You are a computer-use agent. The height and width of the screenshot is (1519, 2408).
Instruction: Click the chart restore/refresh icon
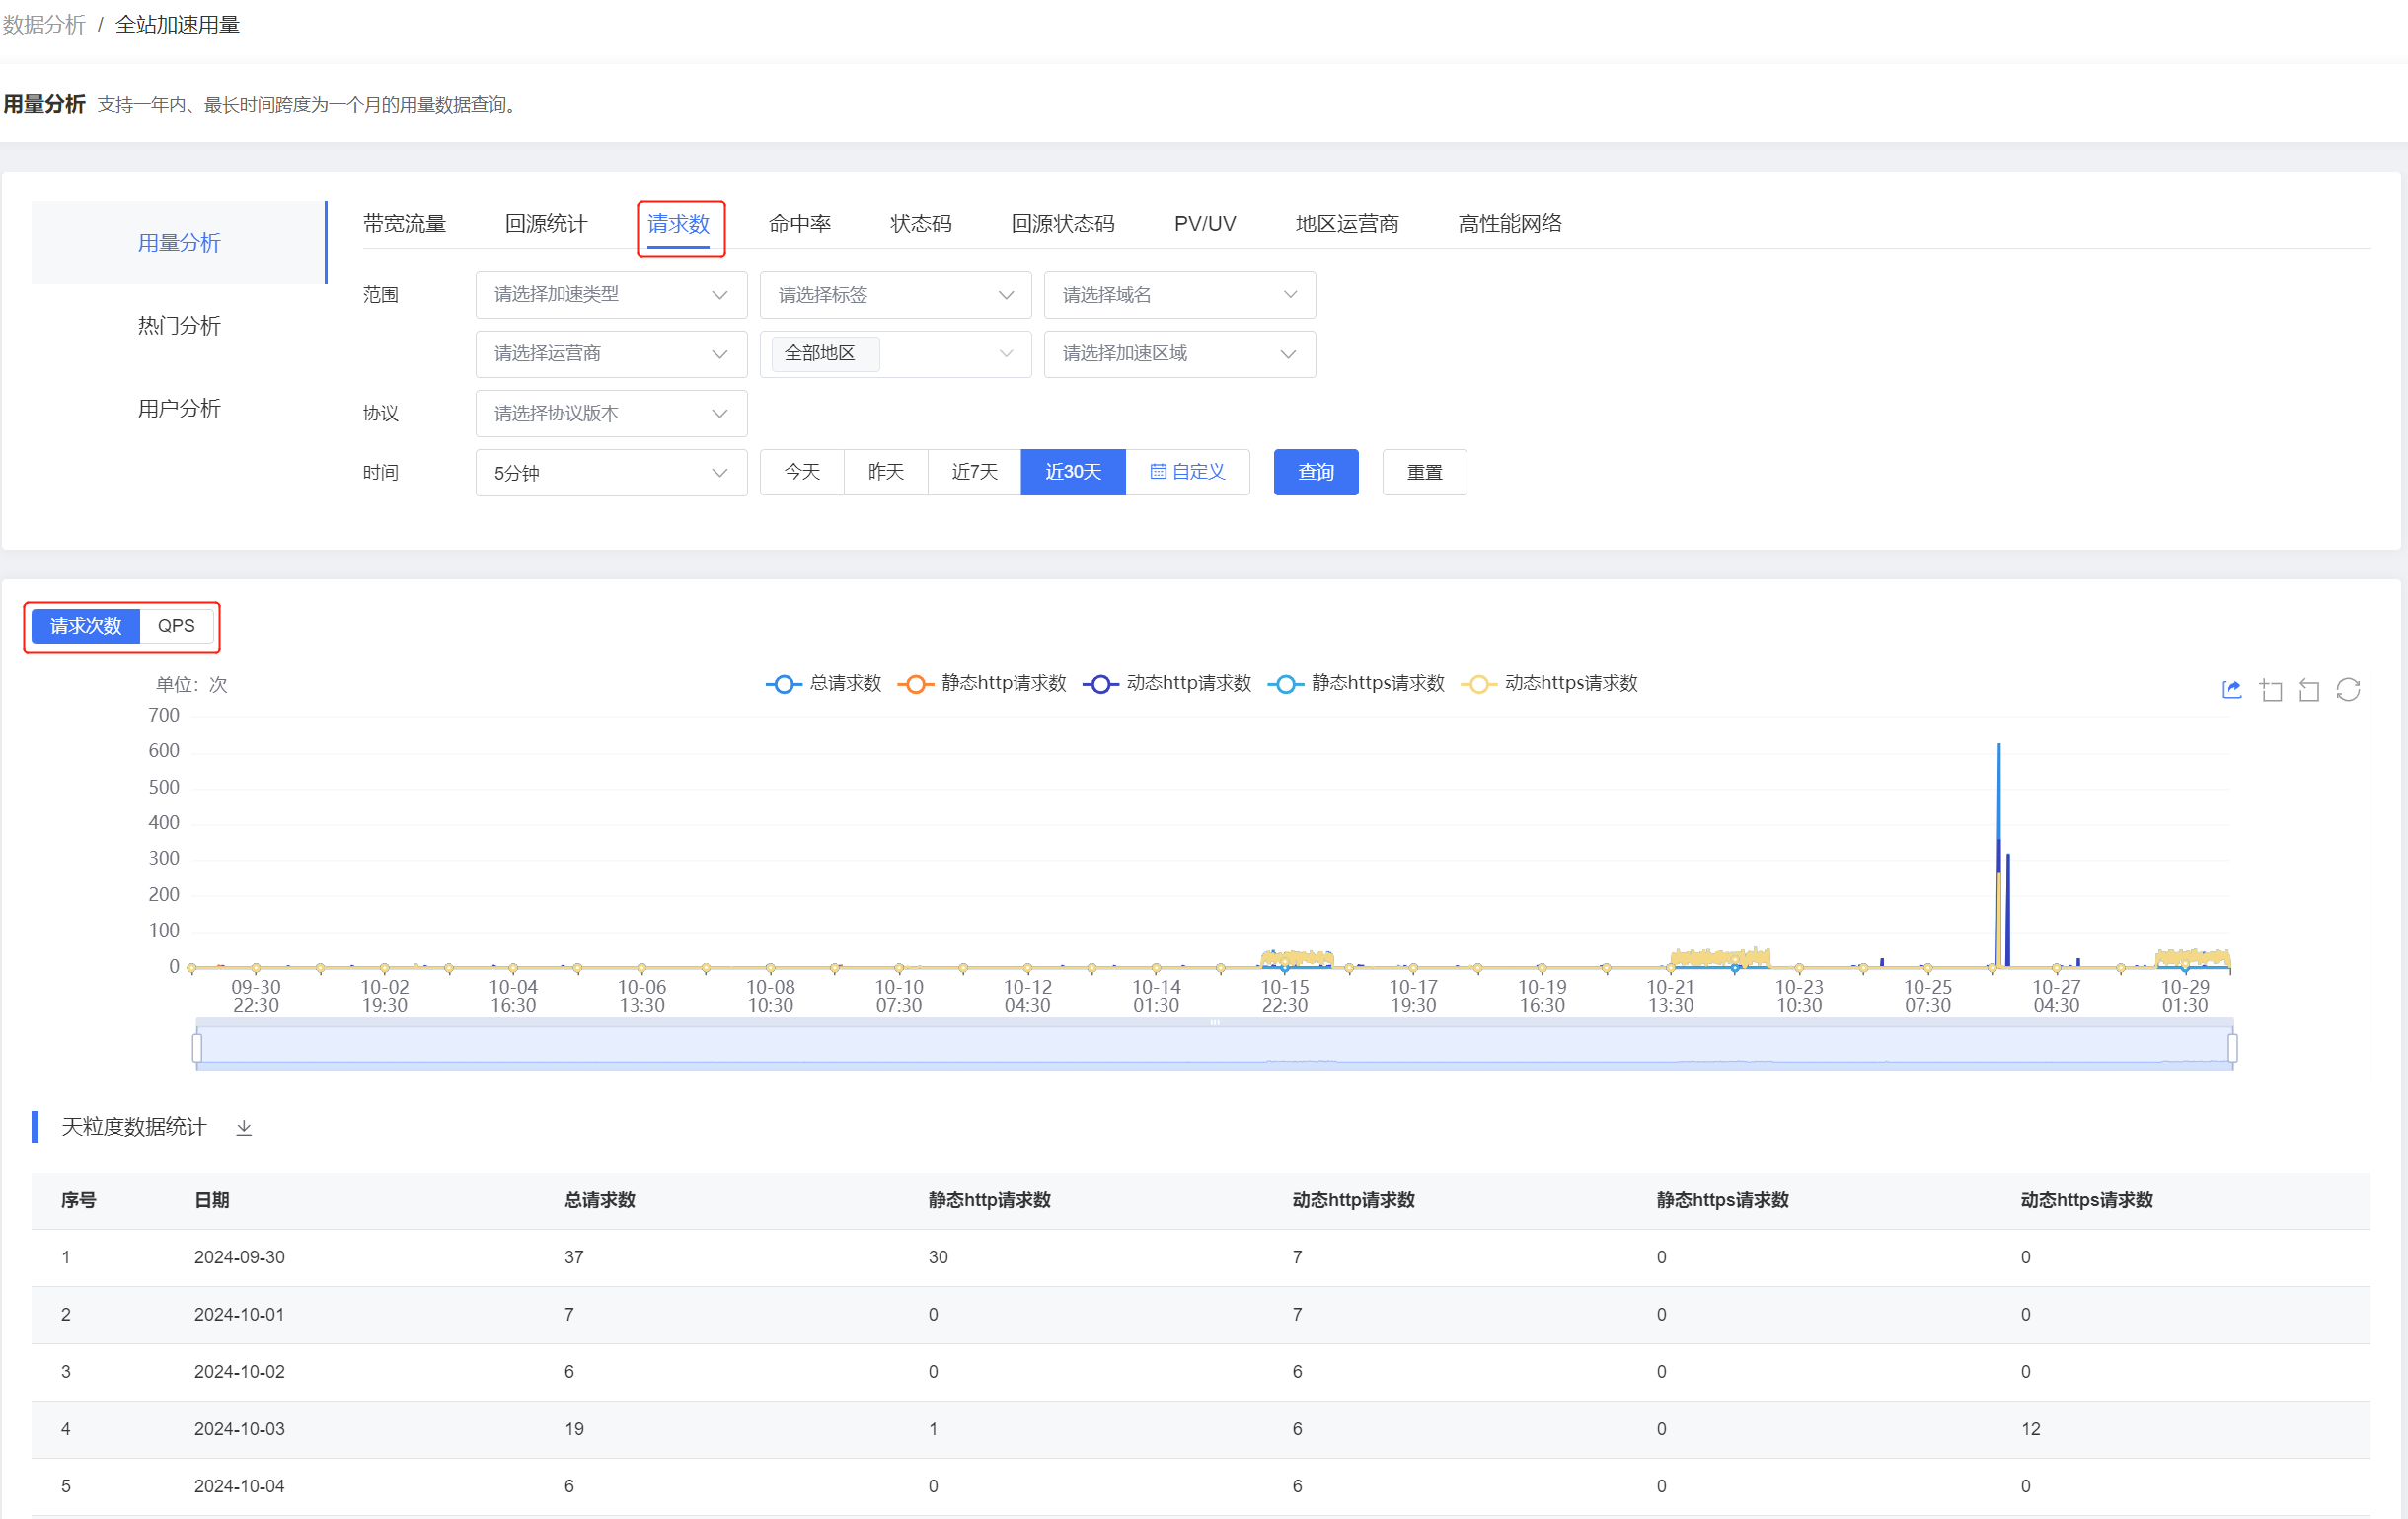(x=2348, y=689)
